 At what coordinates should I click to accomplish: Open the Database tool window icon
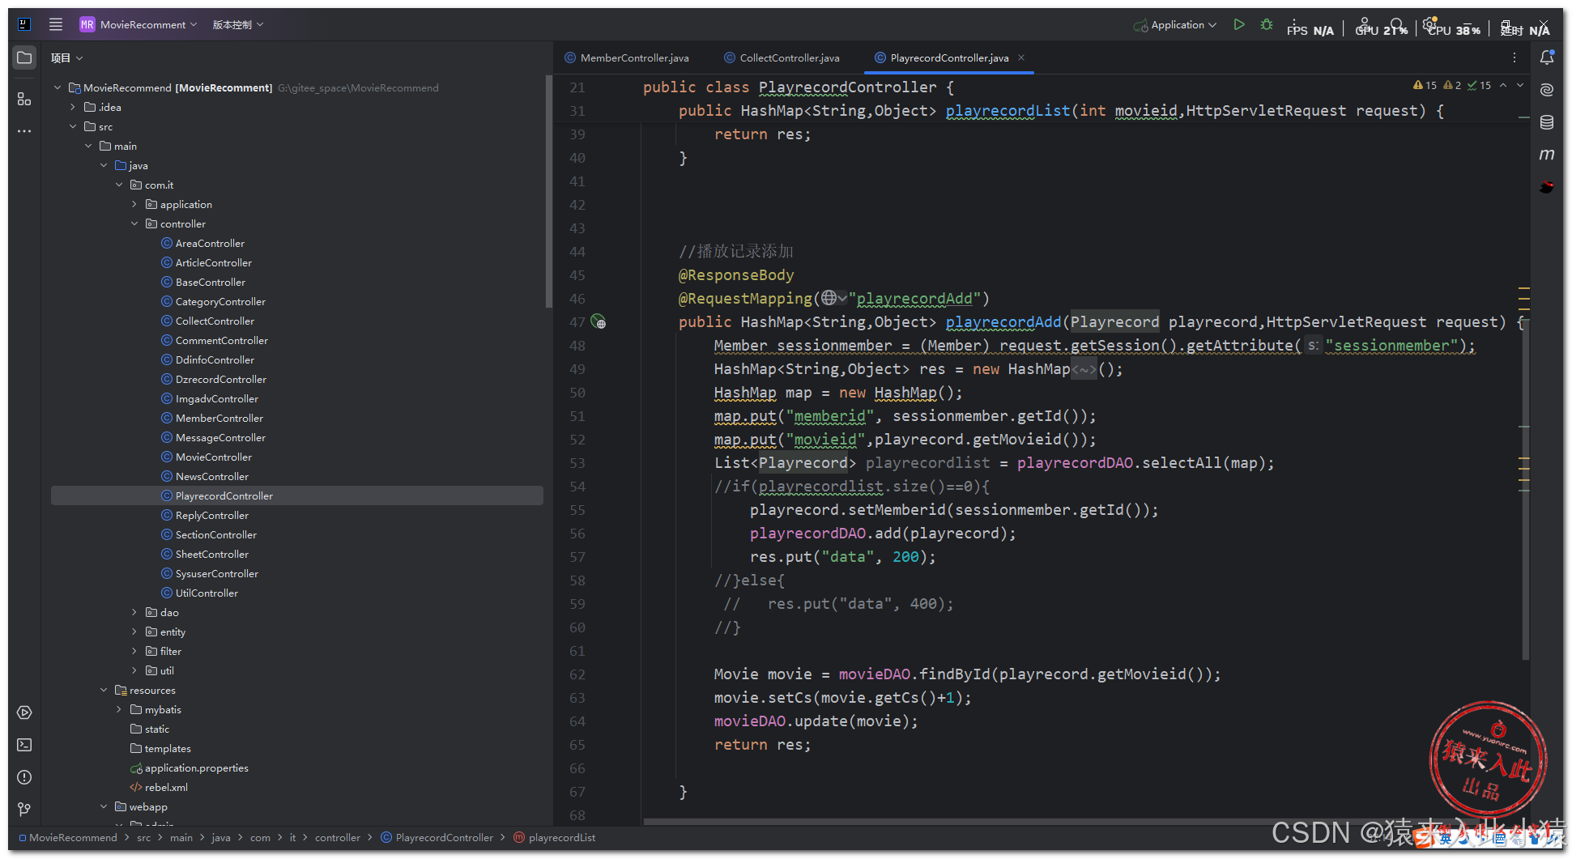tap(1547, 122)
